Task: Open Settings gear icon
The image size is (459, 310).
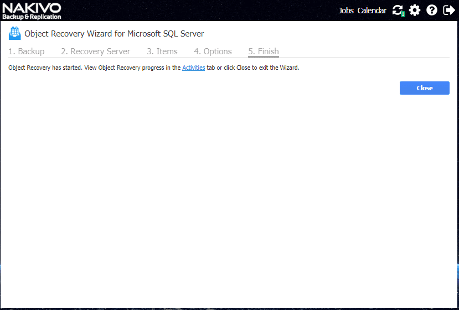Action: click(x=415, y=11)
